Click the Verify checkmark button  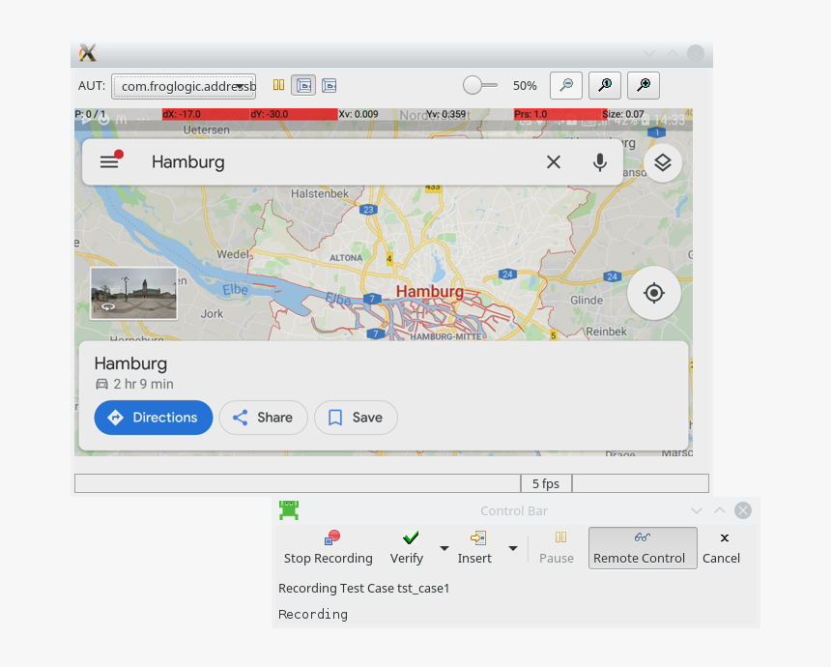click(x=407, y=548)
